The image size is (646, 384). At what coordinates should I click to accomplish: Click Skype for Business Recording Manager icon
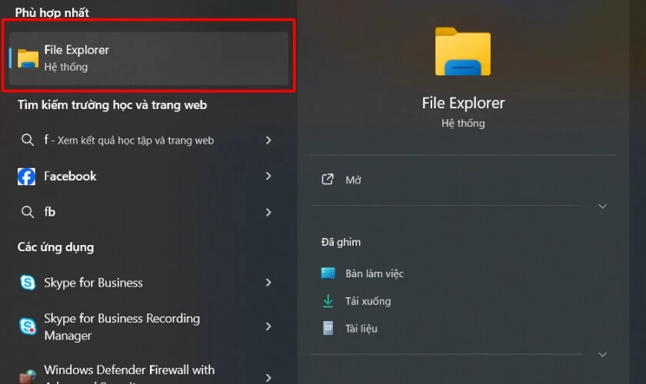[28, 326]
